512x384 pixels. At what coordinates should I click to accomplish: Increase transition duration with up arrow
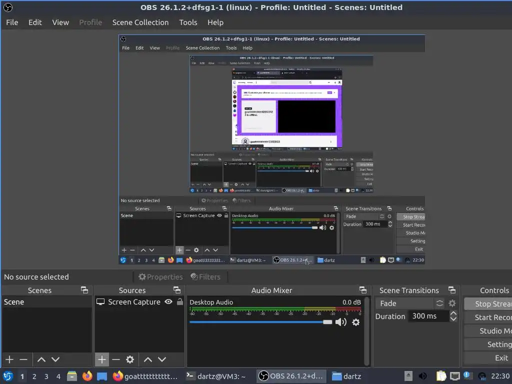coord(453,313)
